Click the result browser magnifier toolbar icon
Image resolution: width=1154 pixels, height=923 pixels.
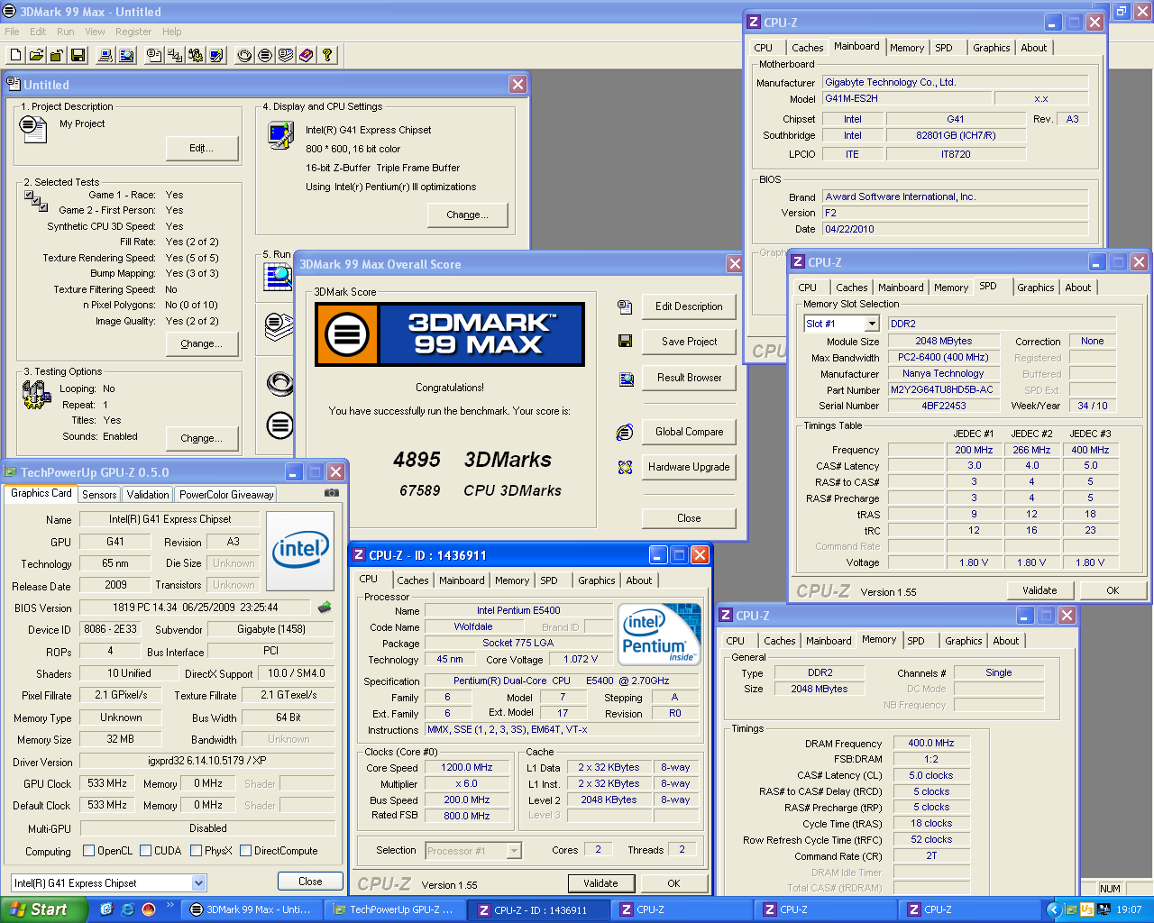coord(125,55)
